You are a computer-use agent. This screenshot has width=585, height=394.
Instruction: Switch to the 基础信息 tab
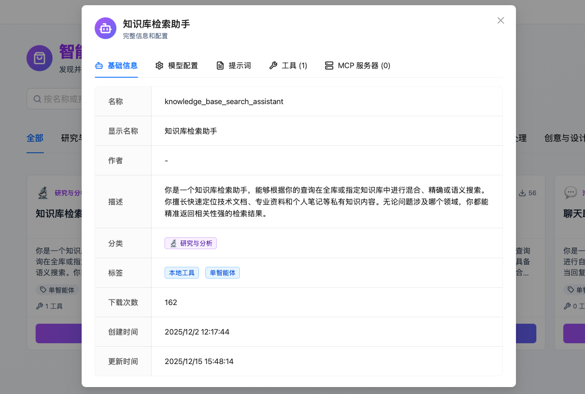click(116, 65)
